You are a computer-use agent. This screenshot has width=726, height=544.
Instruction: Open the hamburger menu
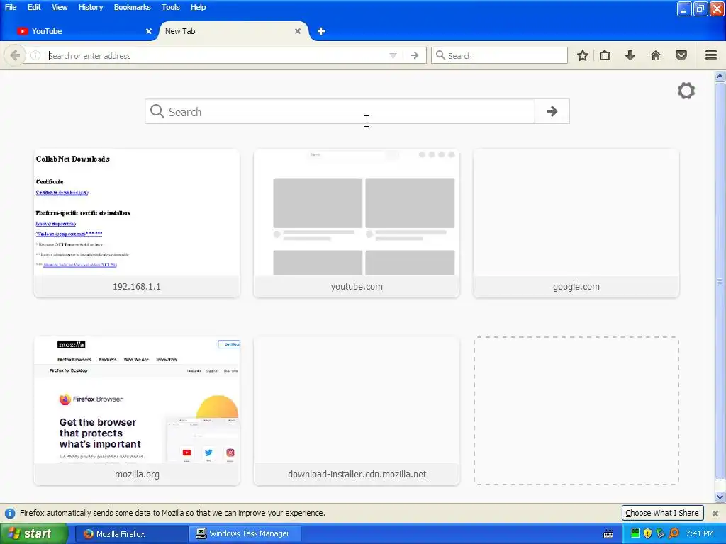(710, 55)
